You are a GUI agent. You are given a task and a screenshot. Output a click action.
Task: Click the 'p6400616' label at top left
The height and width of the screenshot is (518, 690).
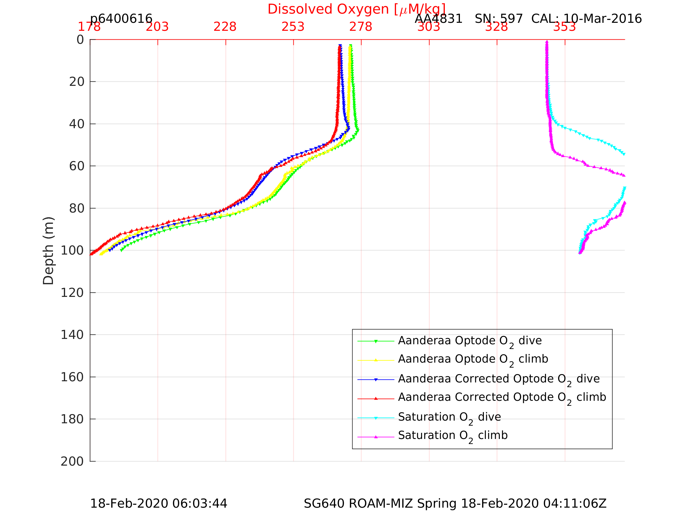tap(121, 19)
